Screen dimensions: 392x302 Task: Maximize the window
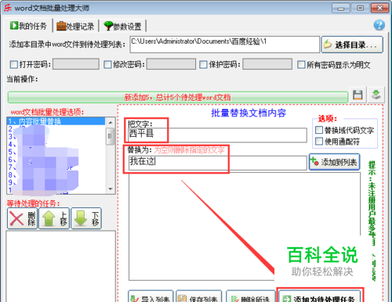tap(360, 8)
